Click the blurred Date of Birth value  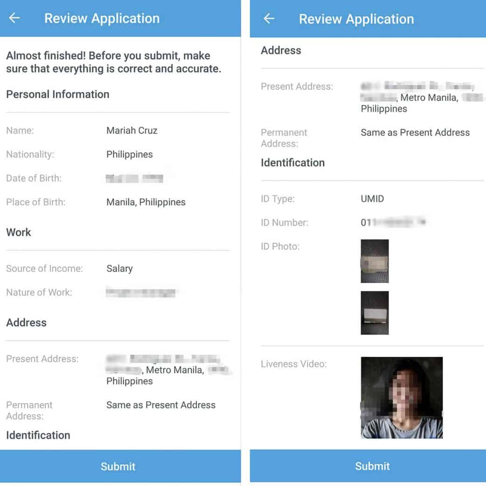[x=134, y=178]
